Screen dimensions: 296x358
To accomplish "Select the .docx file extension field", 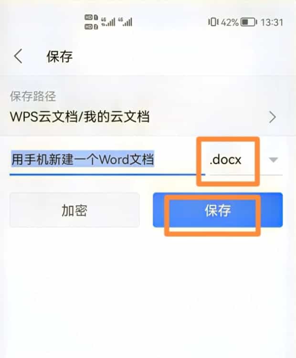I will pyautogui.click(x=225, y=159).
